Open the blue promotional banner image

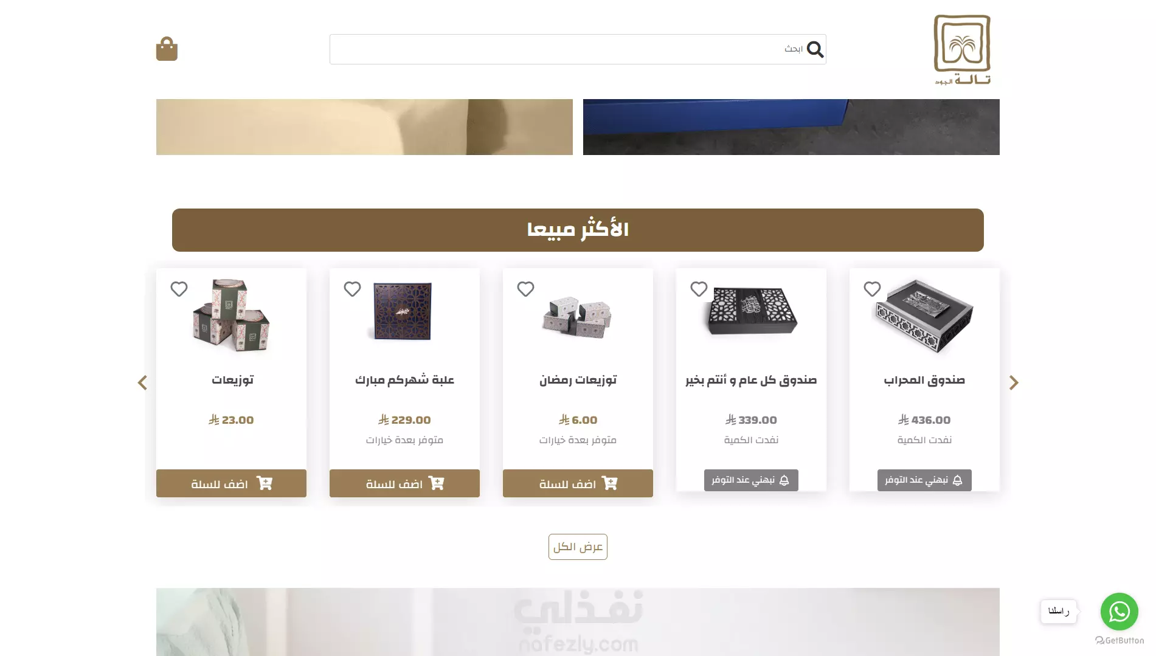(791, 127)
